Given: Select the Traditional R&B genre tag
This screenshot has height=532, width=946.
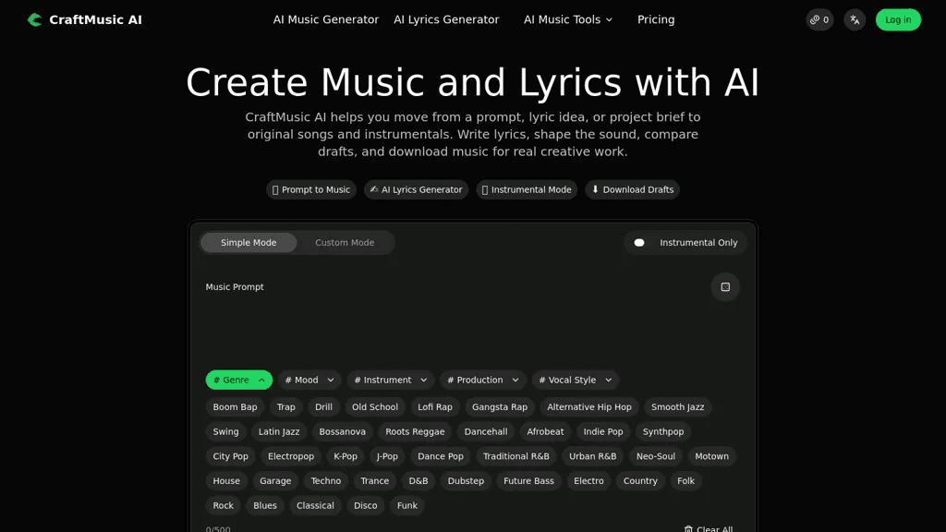Looking at the screenshot, I should tap(515, 456).
